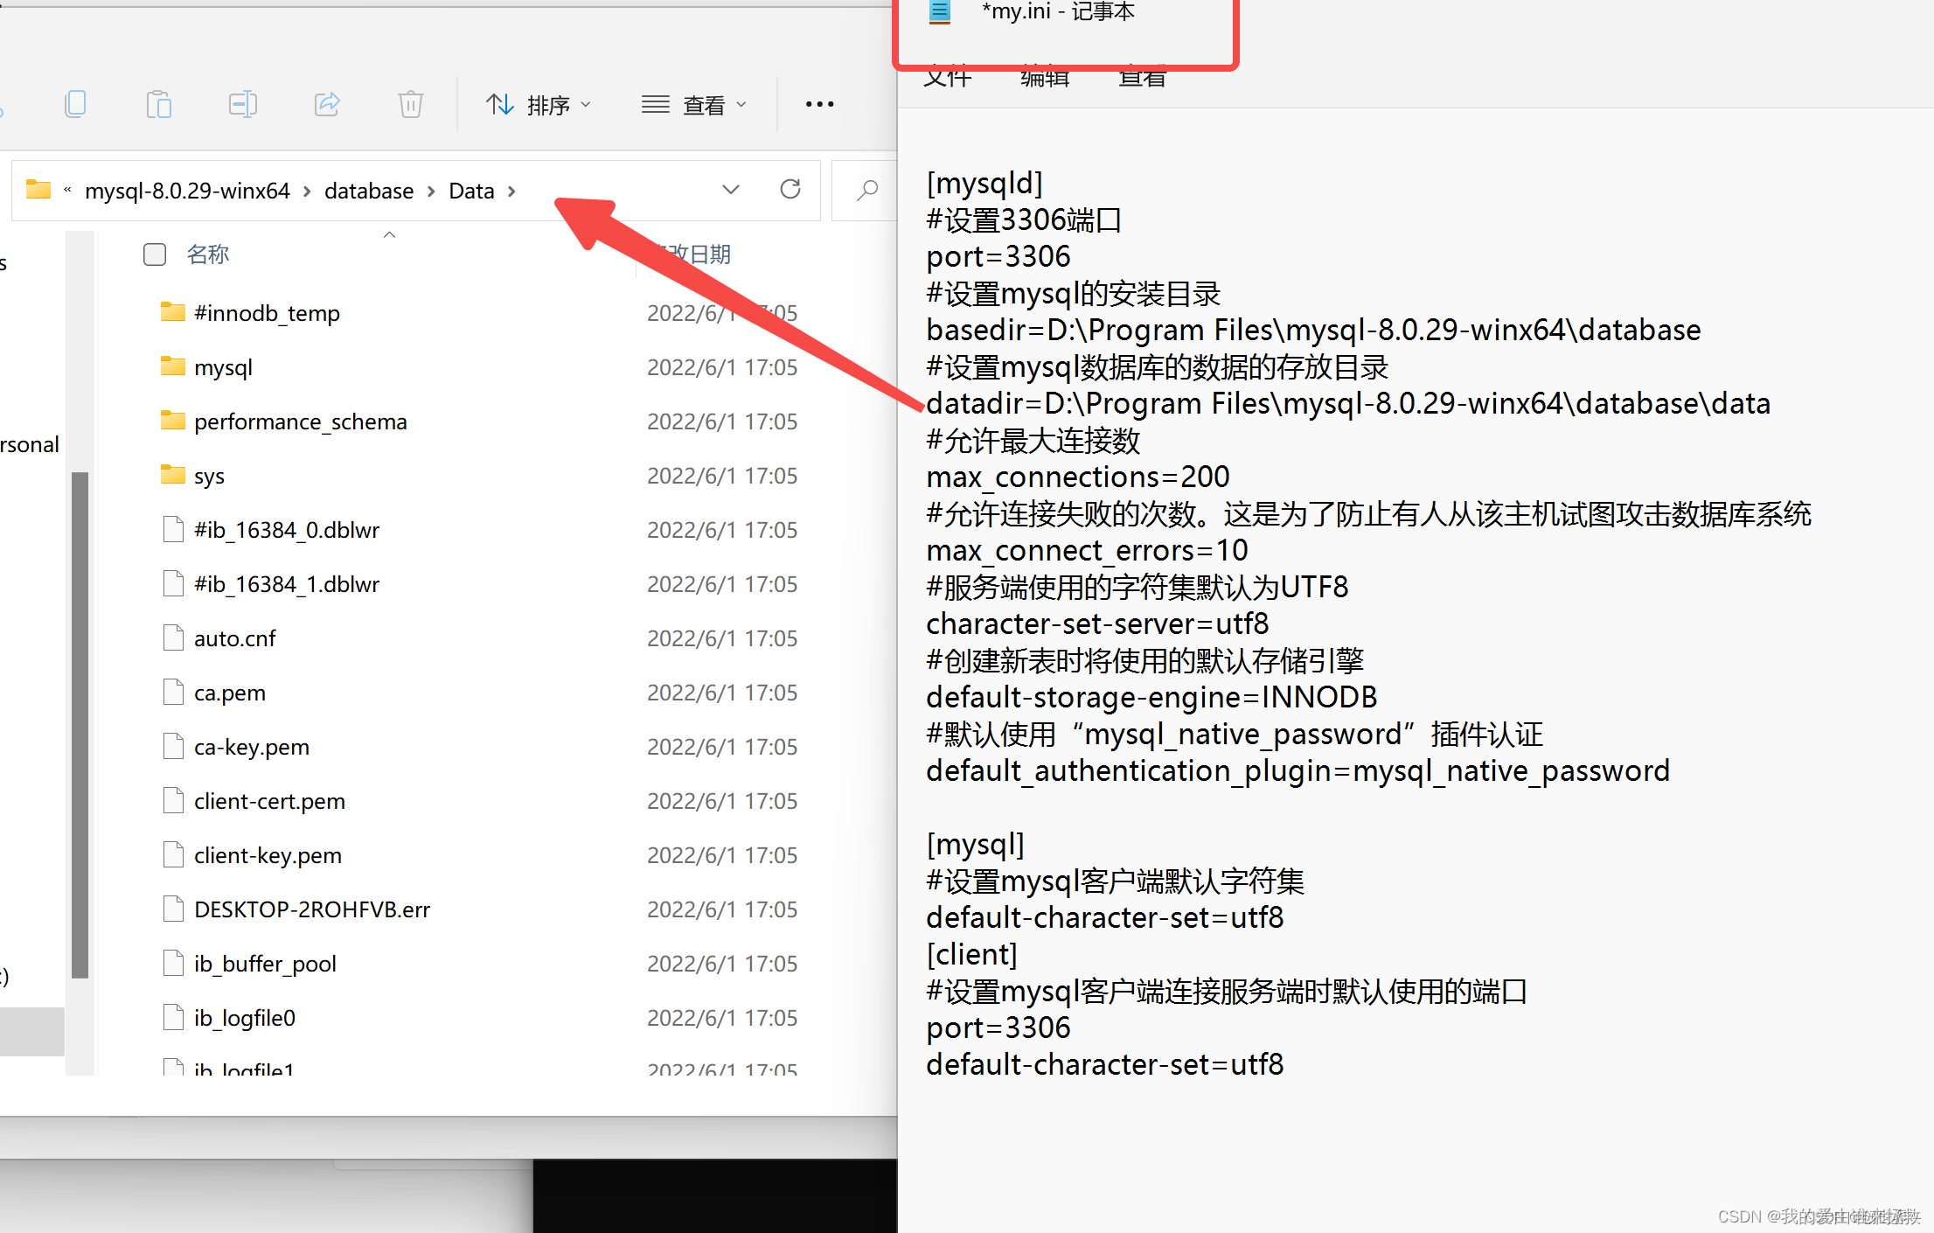Expand the chevron after Data breadcrumb
Image resolution: width=1934 pixels, height=1233 pixels.
[x=511, y=191]
